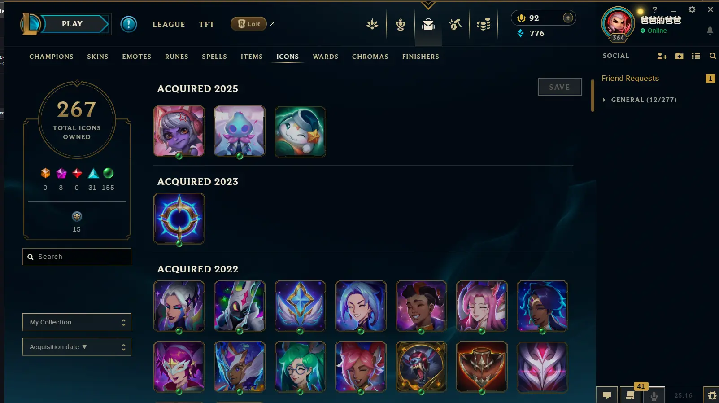This screenshot has width=719, height=403.
Task: Select the pink-haired yordle icon from 2025
Action: (179, 131)
